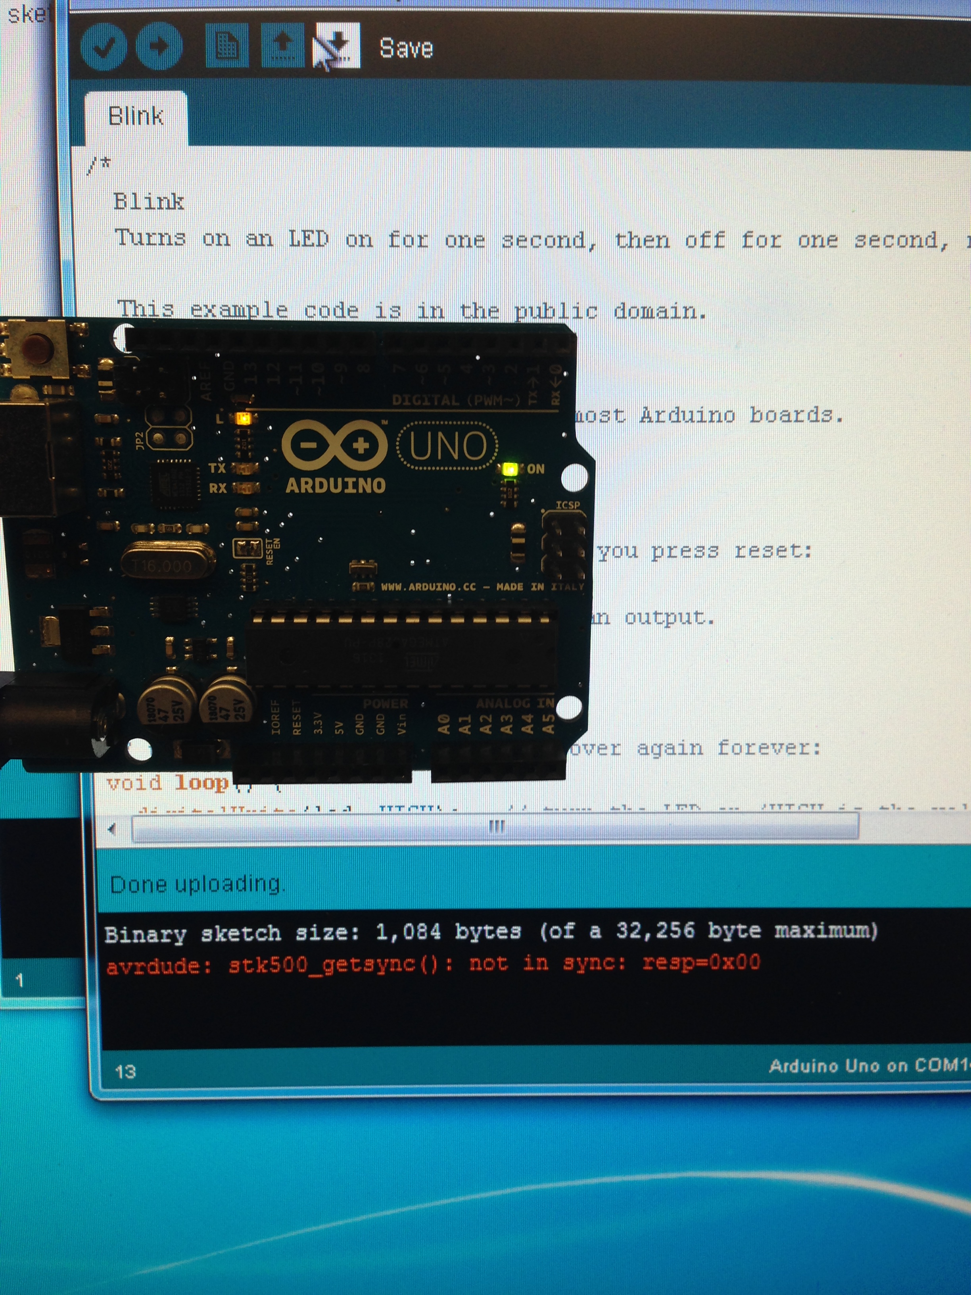Click the red avrdude "not in sync" error line
Image resolution: width=971 pixels, height=1295 pixels.
pyautogui.click(x=433, y=964)
